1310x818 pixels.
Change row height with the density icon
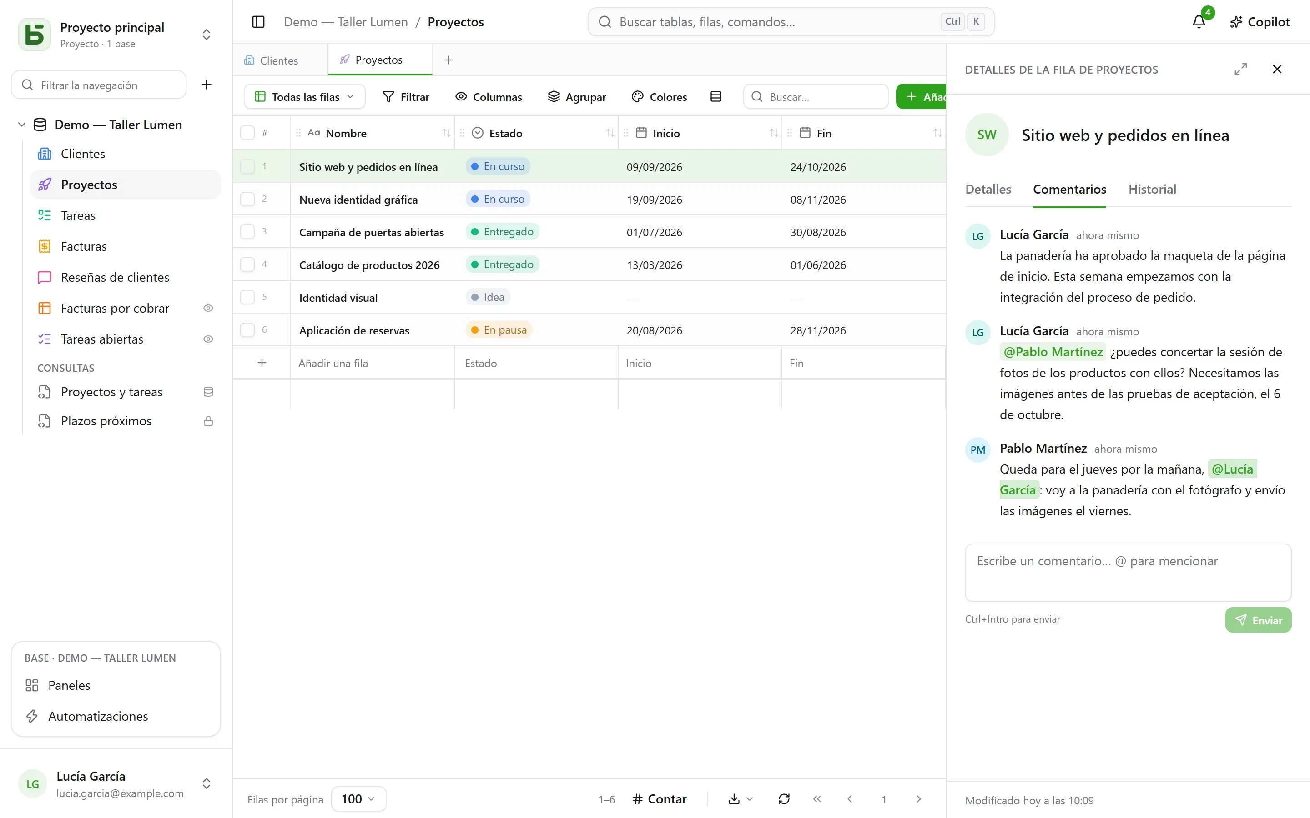click(715, 97)
